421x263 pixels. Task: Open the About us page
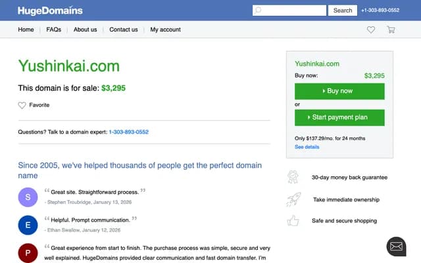tap(85, 30)
